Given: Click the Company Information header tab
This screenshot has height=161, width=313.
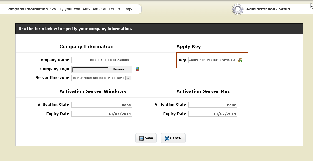Looking at the screenshot, I should pyautogui.click(x=69, y=9).
